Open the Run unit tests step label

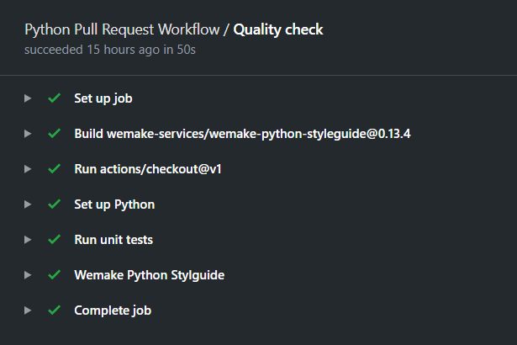pos(113,240)
